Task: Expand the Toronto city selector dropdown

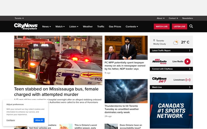Action: [x=19, y=18]
